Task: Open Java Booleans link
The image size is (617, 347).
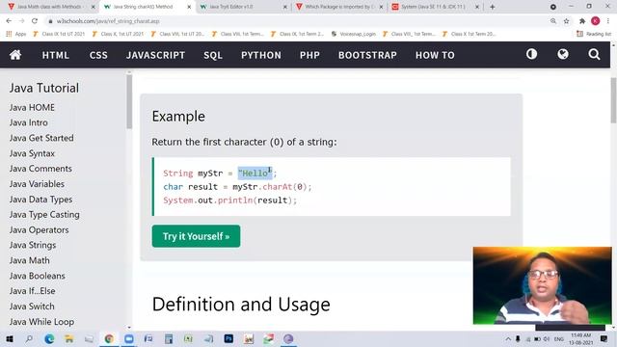Action: [38, 276]
